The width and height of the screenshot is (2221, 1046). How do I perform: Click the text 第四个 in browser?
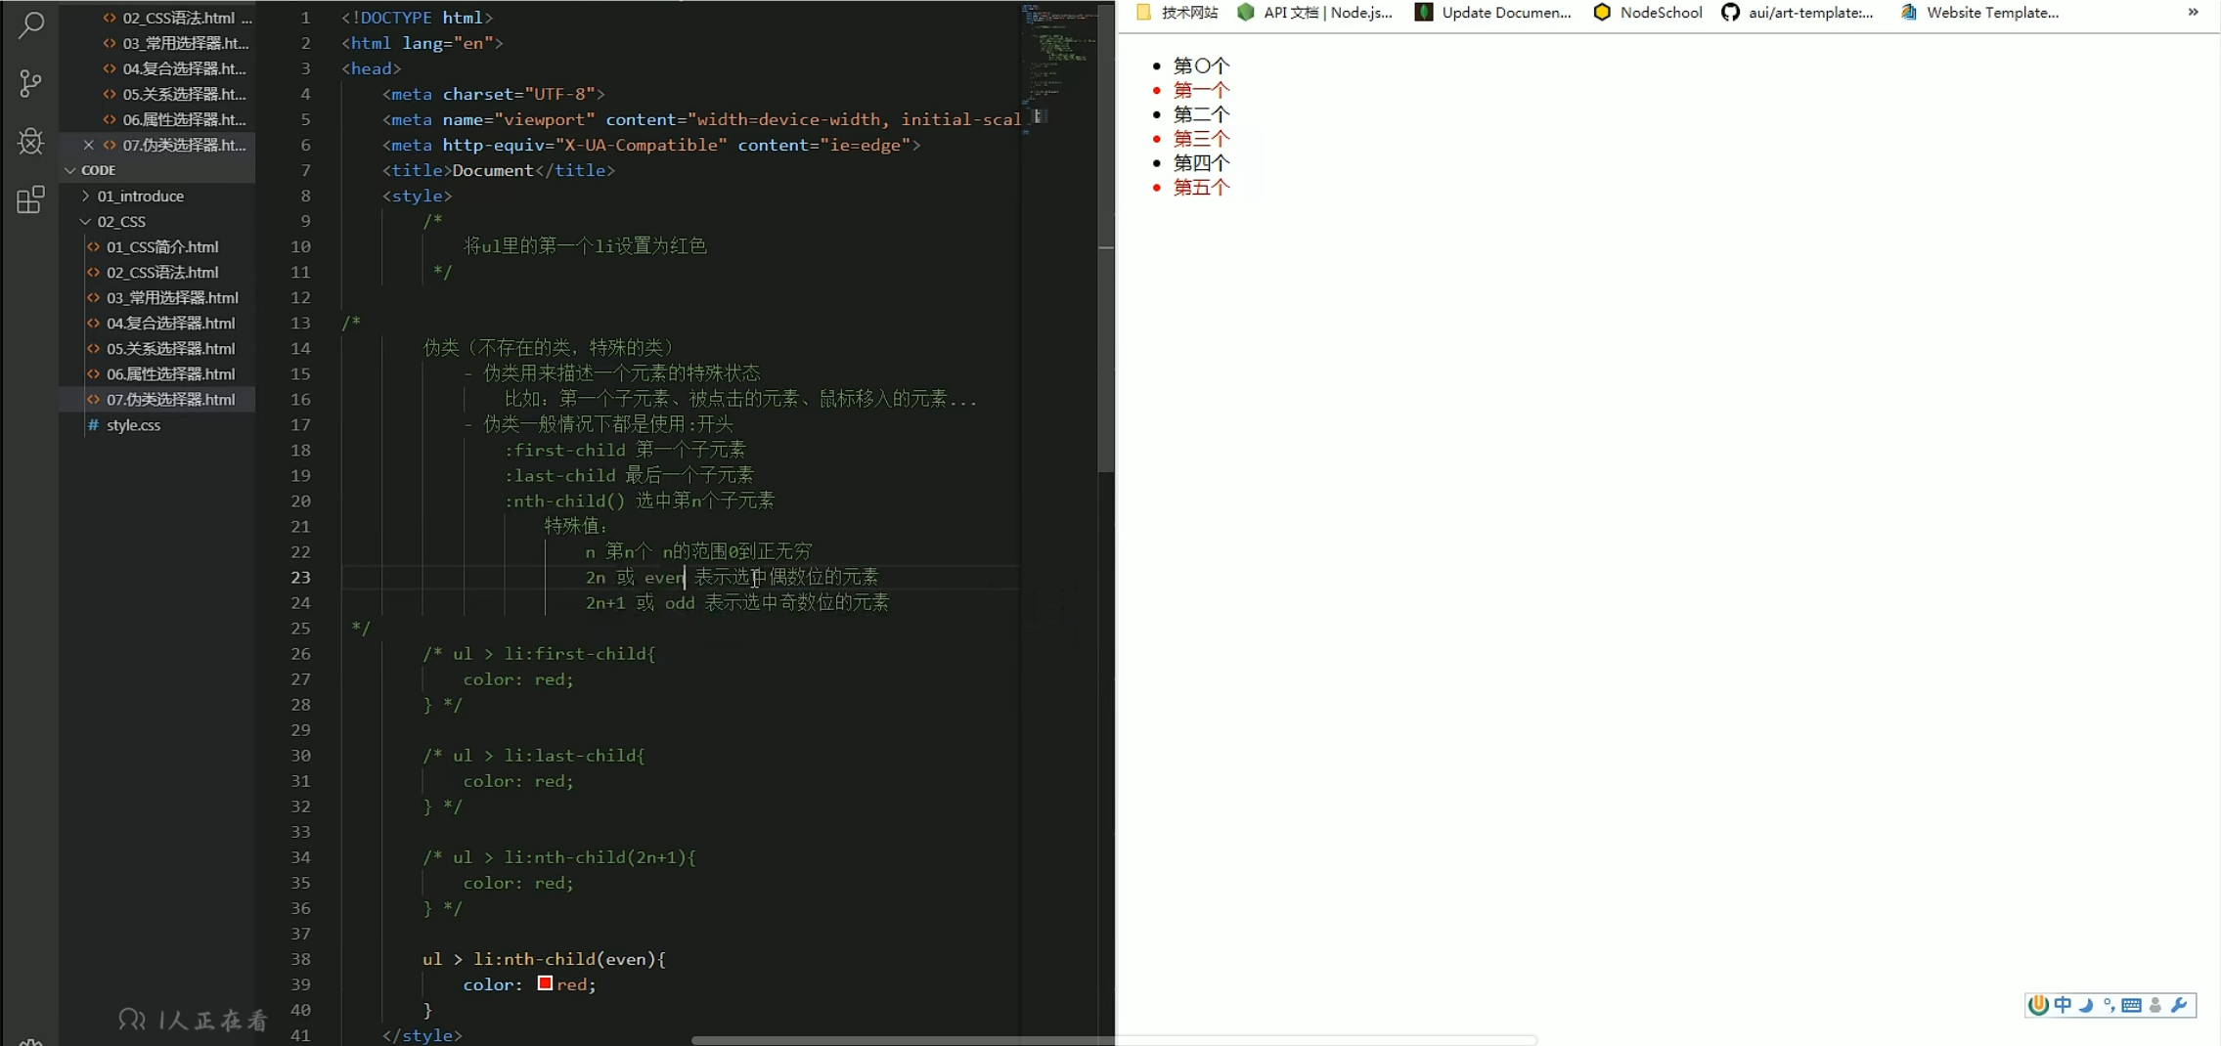tap(1201, 163)
